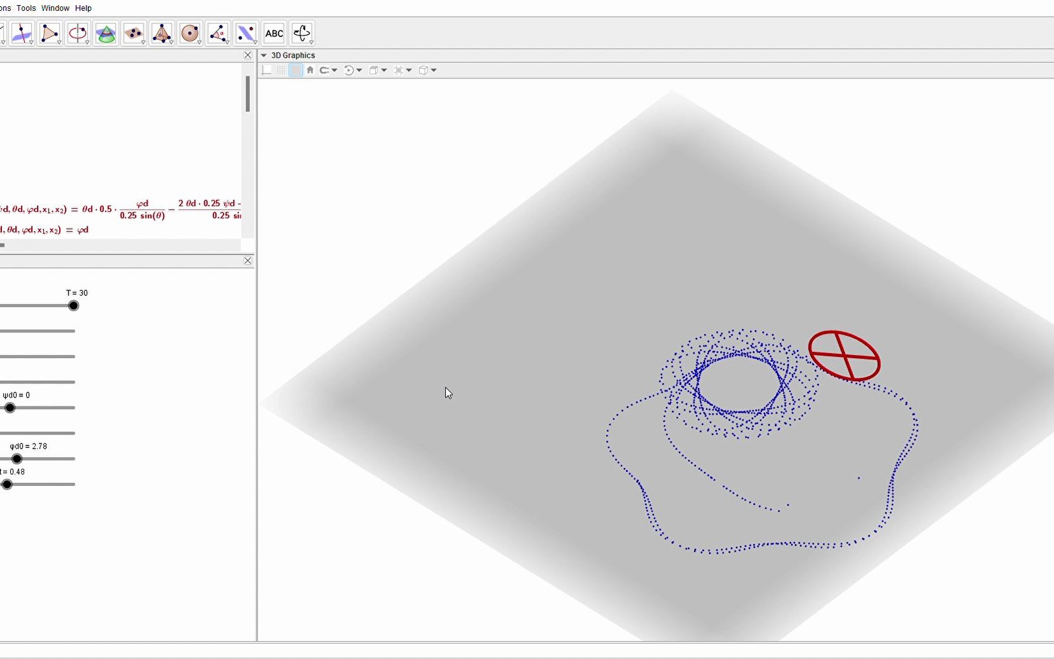
Task: Select the Angle measurement tool
Action: click(x=218, y=33)
